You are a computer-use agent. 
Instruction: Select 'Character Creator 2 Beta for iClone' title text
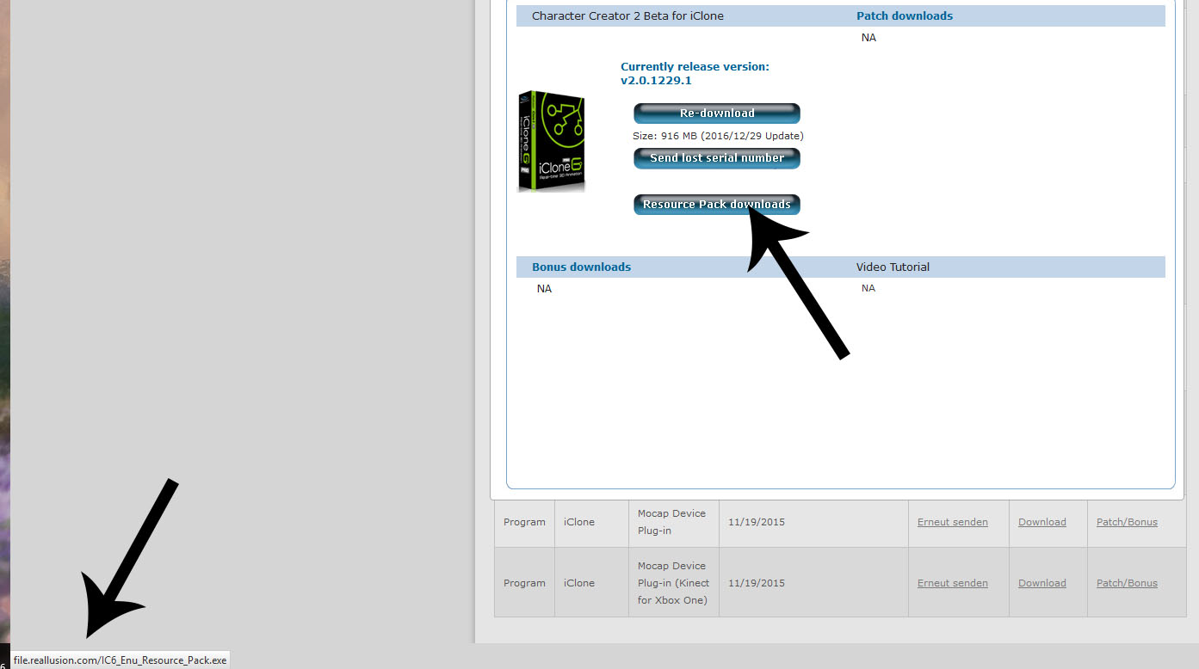(x=627, y=15)
